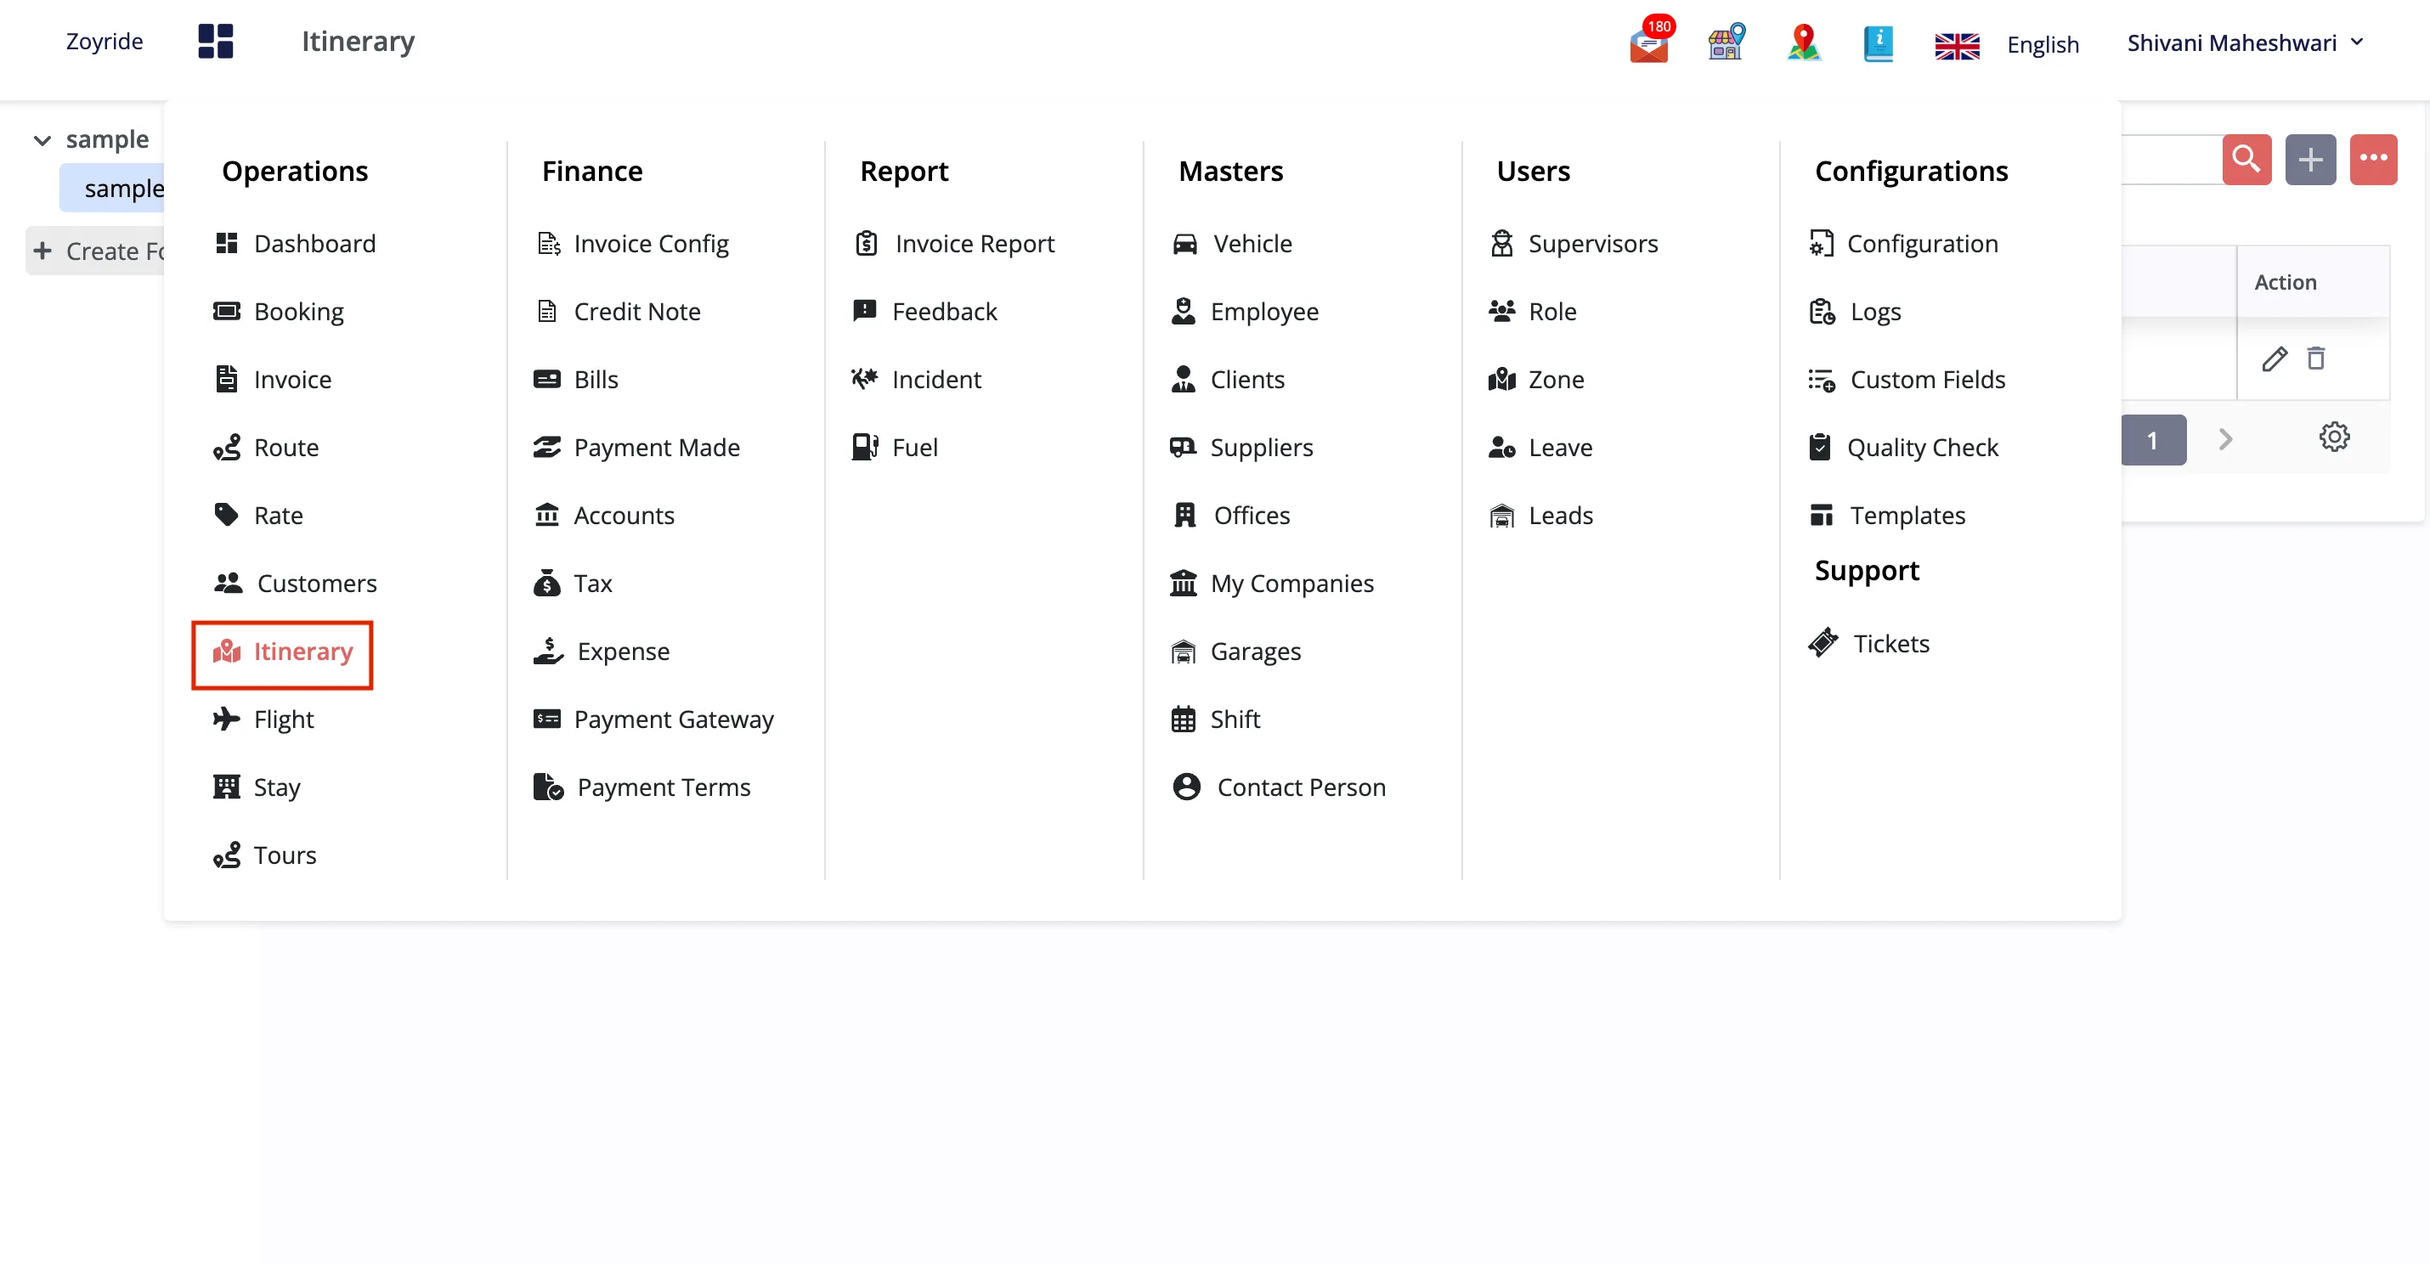The width and height of the screenshot is (2430, 1264).
Task: Open the mail notifications icon with 180 badge
Action: click(x=1650, y=42)
